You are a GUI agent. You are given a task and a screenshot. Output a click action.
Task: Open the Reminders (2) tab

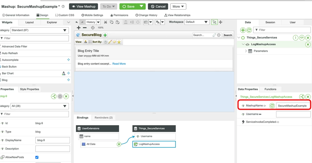103,117
